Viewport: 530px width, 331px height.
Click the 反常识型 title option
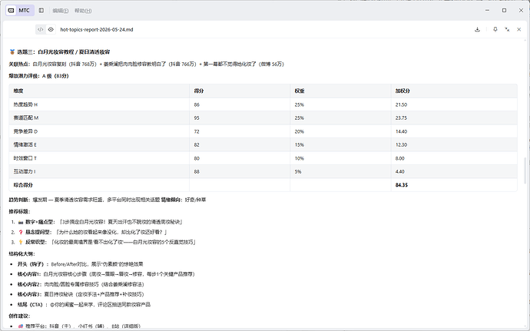coord(107,242)
